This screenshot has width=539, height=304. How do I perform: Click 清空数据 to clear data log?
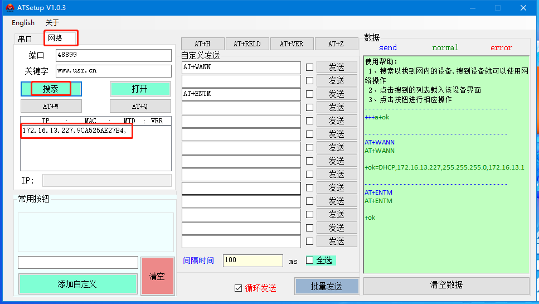point(446,285)
